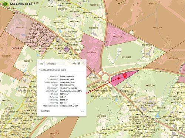Click the Ava link beside Omanik
The image size is (185, 138).
pos(83,111)
